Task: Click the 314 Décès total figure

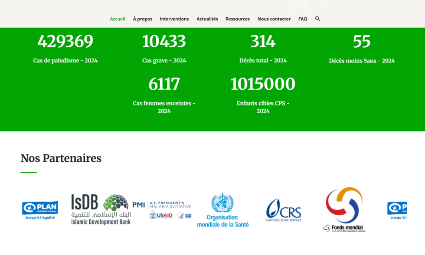Action: tap(263, 42)
